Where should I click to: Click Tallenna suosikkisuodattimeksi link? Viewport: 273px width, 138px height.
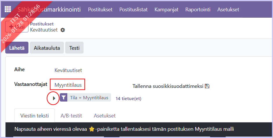click(168, 86)
